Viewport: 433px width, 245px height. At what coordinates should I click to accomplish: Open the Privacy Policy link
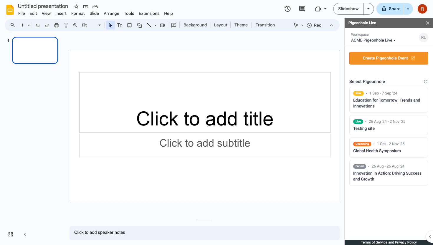click(406, 242)
